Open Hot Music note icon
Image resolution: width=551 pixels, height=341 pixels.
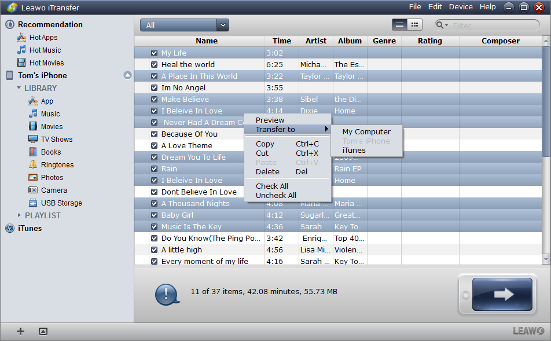tap(21, 50)
